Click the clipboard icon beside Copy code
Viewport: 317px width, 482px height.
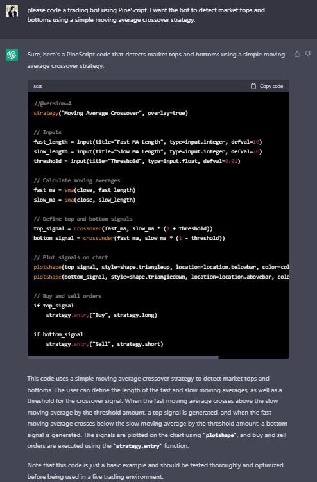coord(253,86)
